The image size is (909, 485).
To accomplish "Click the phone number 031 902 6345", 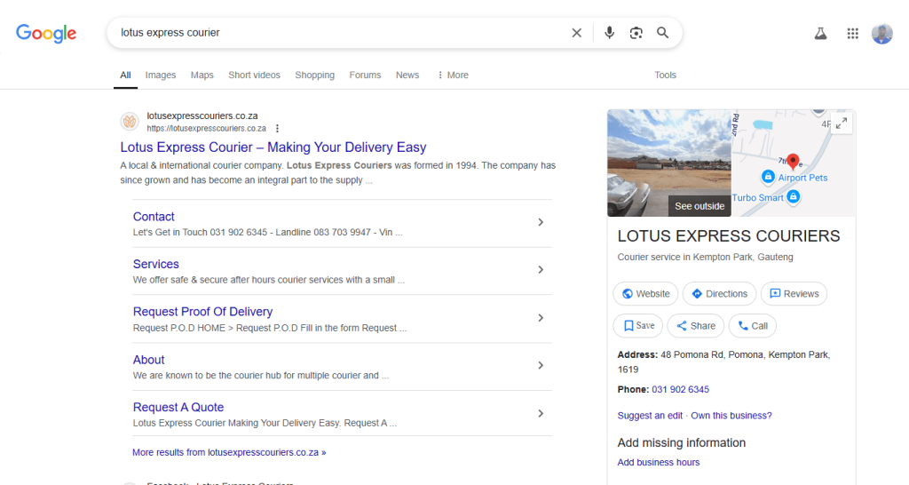I will [680, 389].
